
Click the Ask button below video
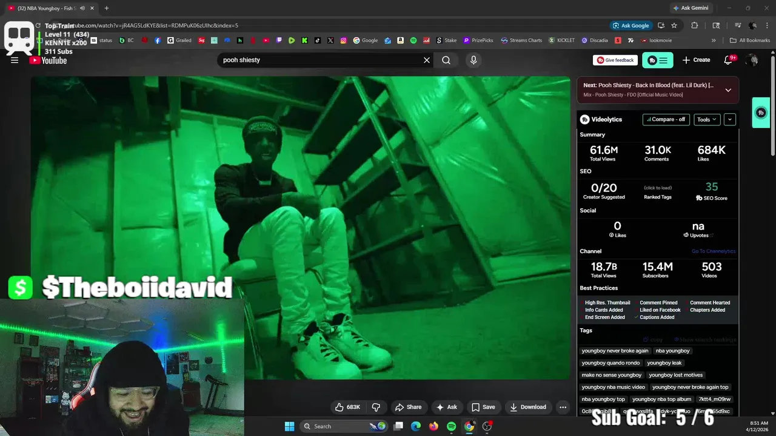(446, 407)
